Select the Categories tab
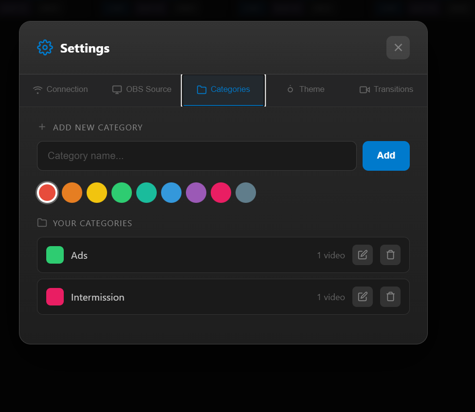Screen dimensions: 475x412 coord(223,90)
